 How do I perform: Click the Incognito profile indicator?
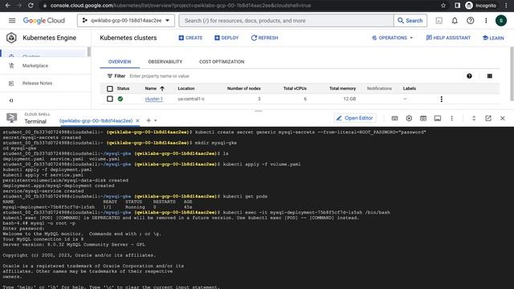(480, 6)
